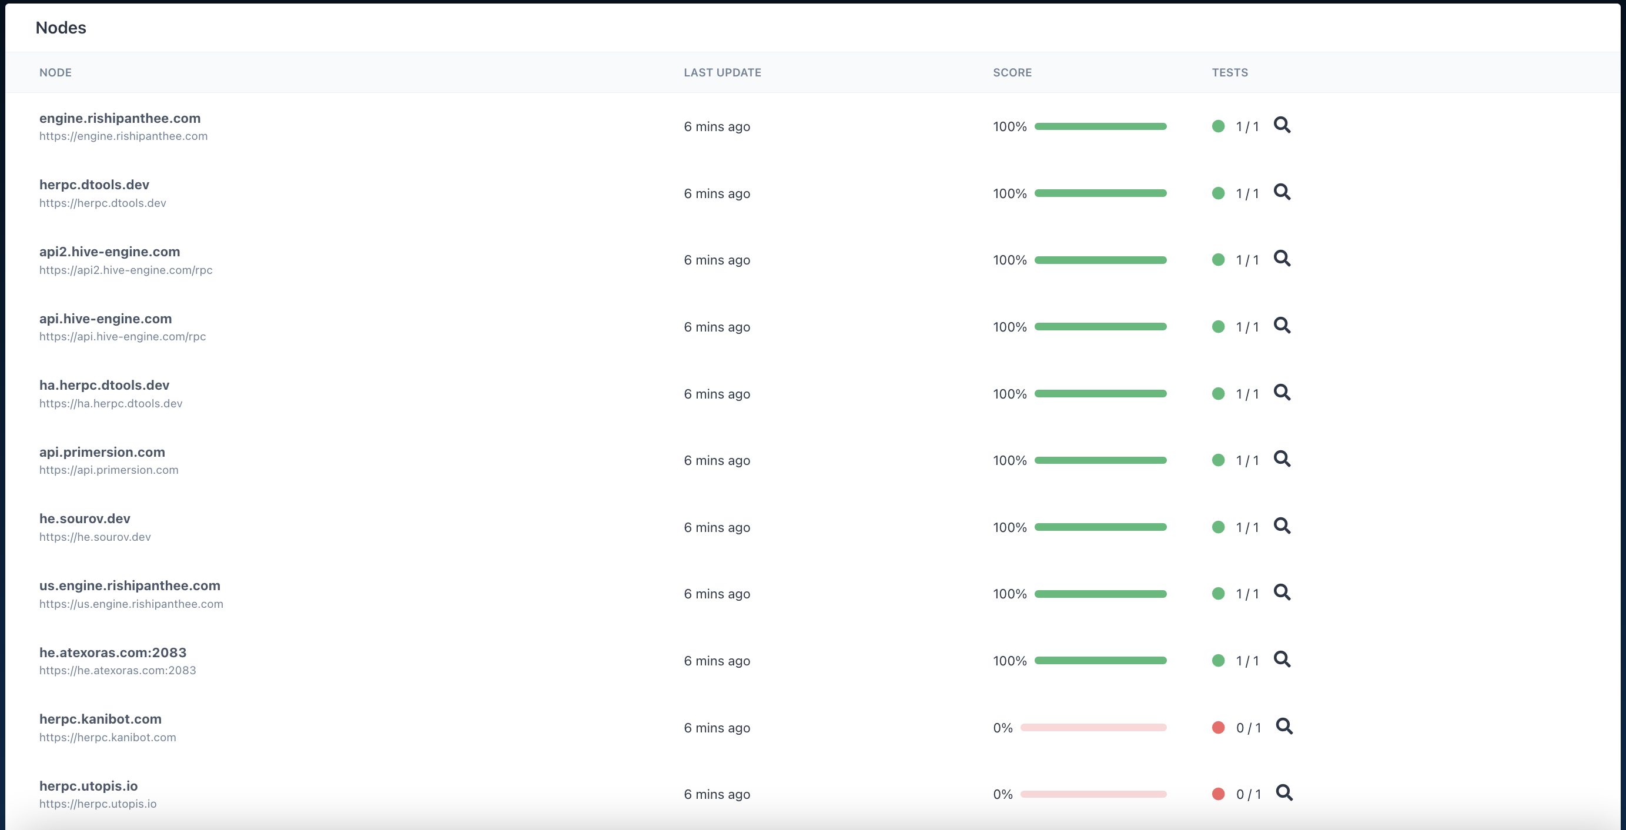
Task: Click "6 mins ago" for herpc.dtools.dev
Action: click(x=717, y=194)
